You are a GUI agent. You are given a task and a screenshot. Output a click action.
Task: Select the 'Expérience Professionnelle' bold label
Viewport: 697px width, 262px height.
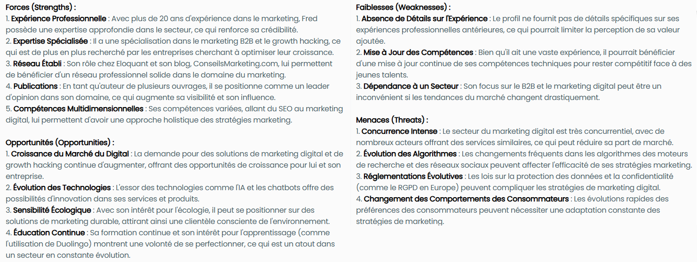point(59,19)
